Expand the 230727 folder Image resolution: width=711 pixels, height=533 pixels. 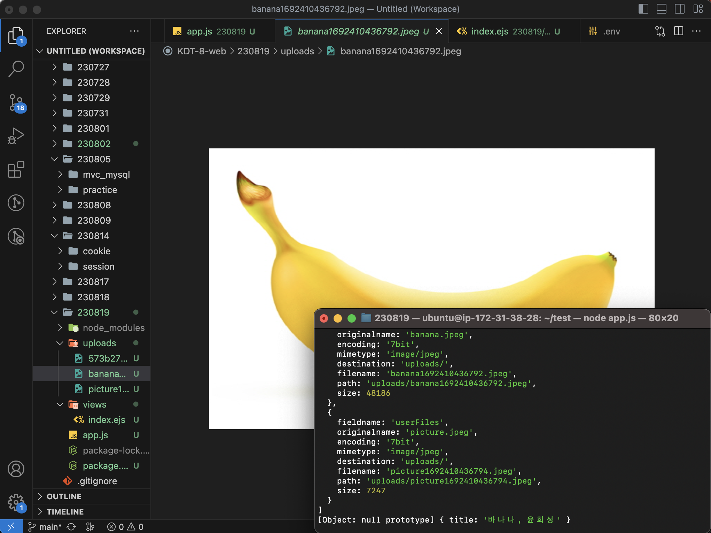coord(92,67)
